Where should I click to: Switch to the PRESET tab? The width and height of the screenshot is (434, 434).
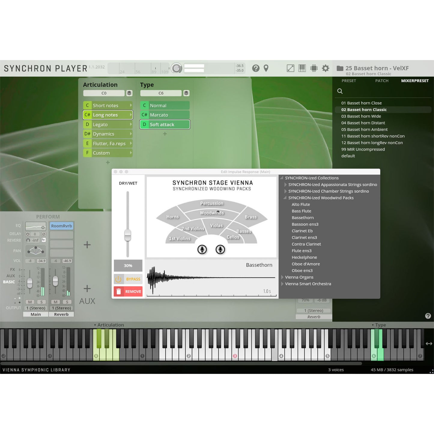tap(348, 81)
